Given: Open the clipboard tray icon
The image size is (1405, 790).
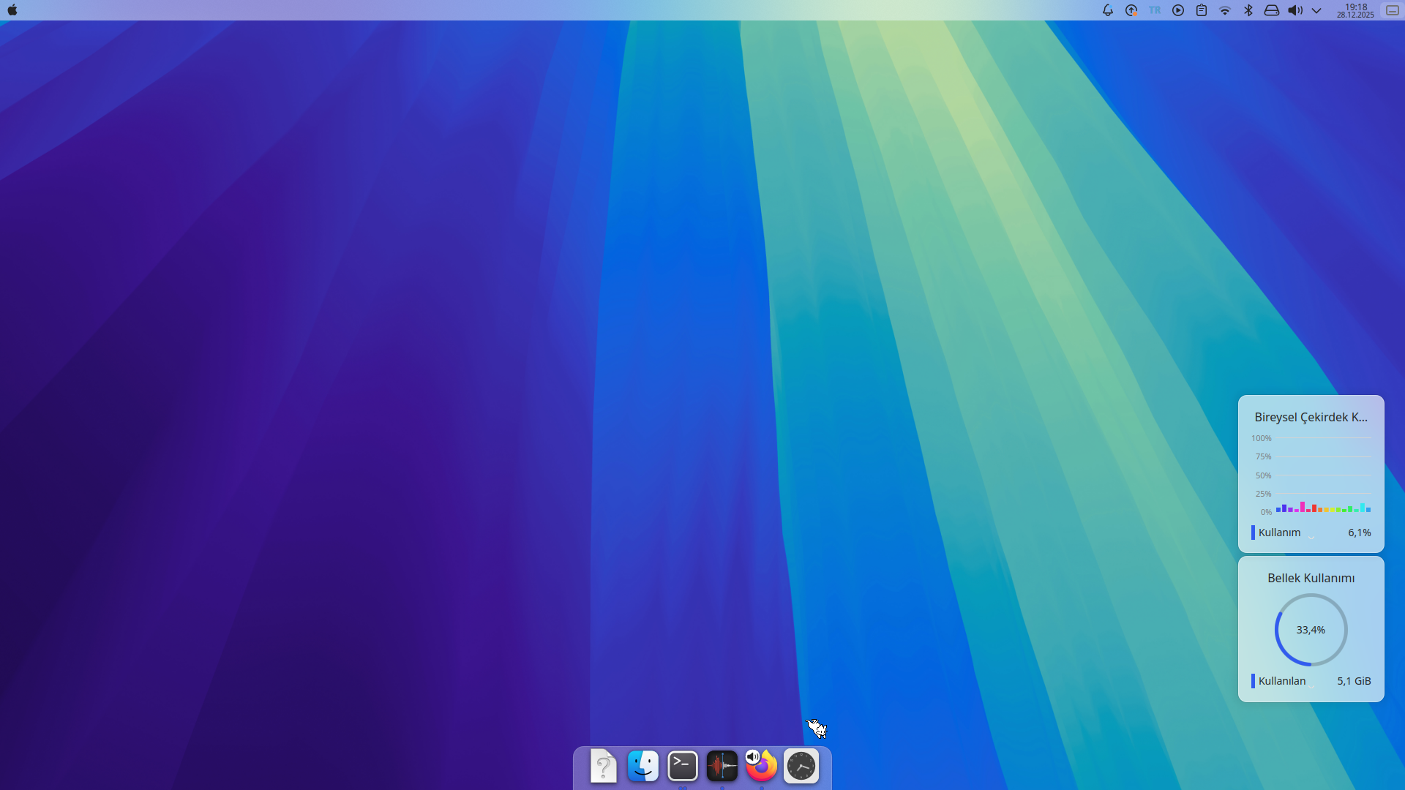Looking at the screenshot, I should tap(1202, 10).
